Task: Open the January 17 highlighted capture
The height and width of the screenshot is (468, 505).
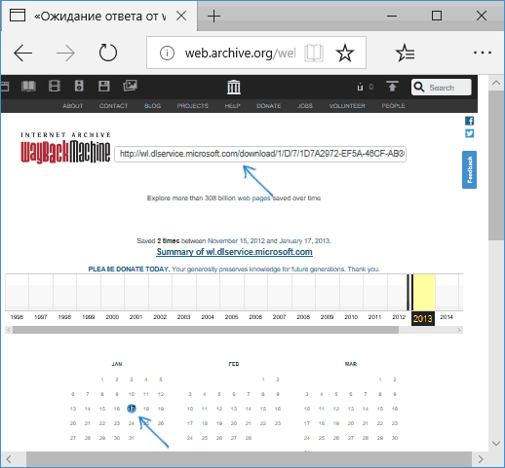Action: click(x=132, y=409)
